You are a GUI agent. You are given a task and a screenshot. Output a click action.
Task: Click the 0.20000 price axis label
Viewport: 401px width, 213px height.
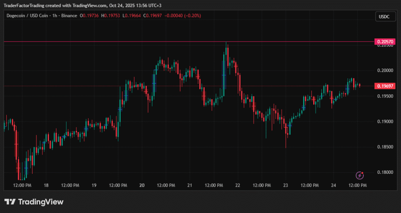click(x=384, y=70)
